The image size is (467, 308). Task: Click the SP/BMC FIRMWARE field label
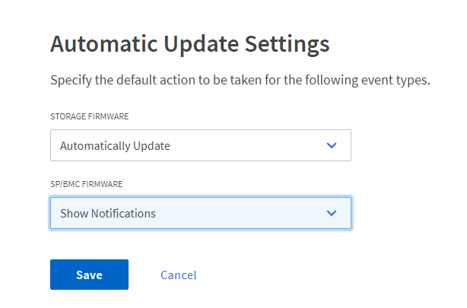[x=87, y=184]
